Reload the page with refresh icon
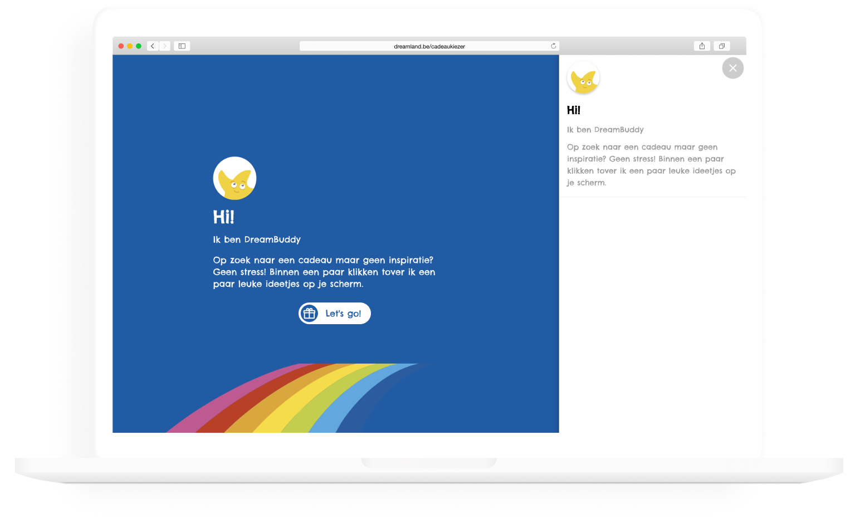 [554, 46]
